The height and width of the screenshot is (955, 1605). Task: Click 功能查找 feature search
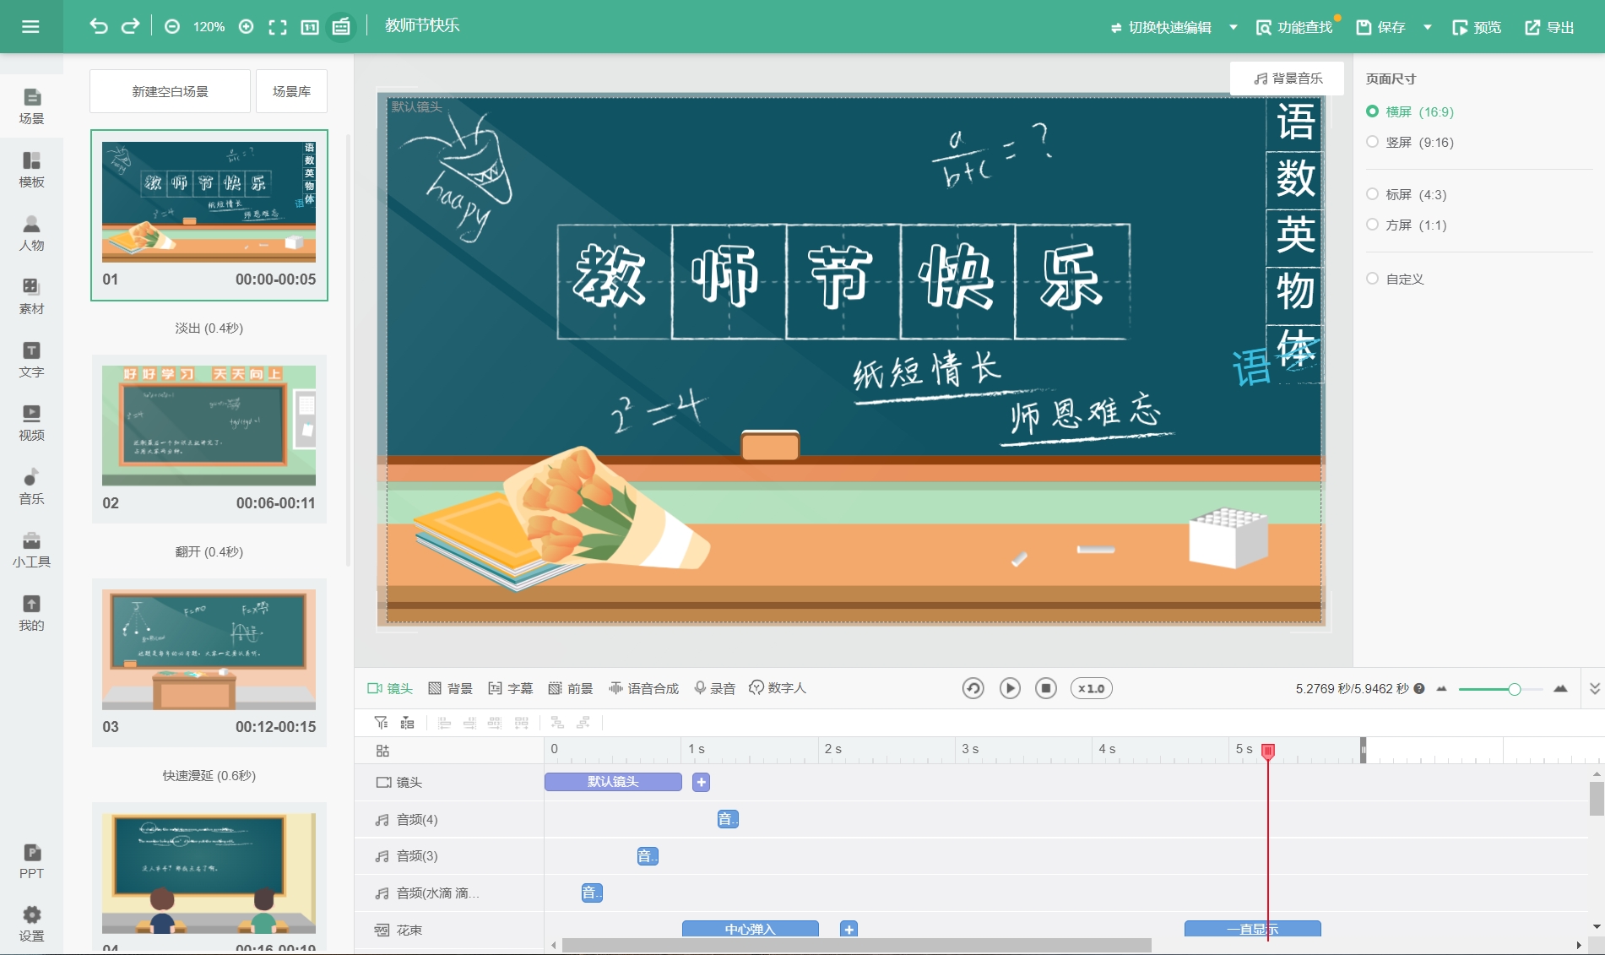pyautogui.click(x=1294, y=27)
